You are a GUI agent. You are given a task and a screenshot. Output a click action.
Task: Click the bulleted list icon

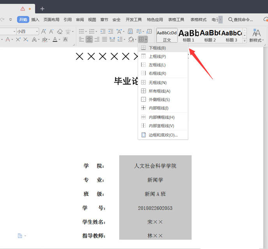[82, 32]
